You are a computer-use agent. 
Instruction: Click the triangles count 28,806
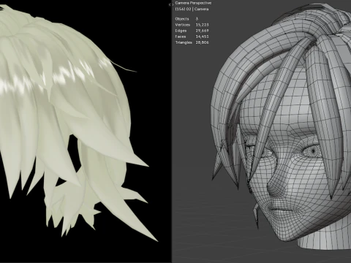tap(202, 42)
